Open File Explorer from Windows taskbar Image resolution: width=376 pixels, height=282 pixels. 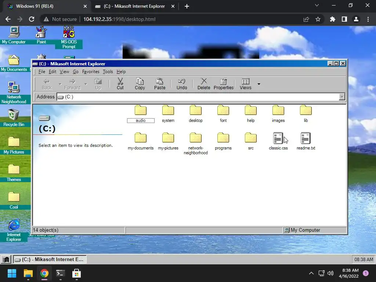[28, 273]
